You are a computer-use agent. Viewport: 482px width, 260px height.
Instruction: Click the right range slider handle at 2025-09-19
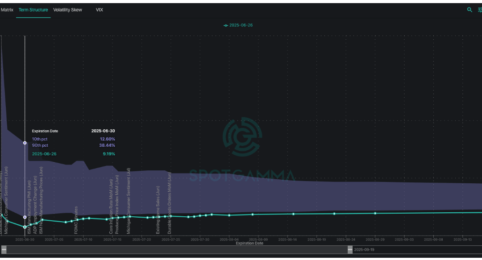coord(349,250)
